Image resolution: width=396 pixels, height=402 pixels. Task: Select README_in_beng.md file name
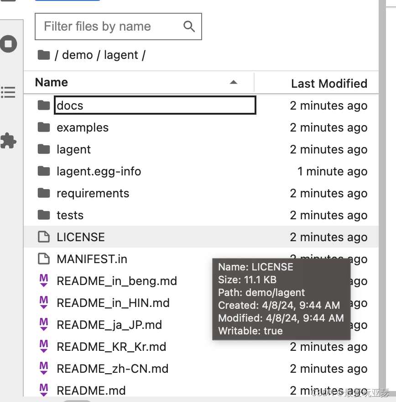pos(117,281)
